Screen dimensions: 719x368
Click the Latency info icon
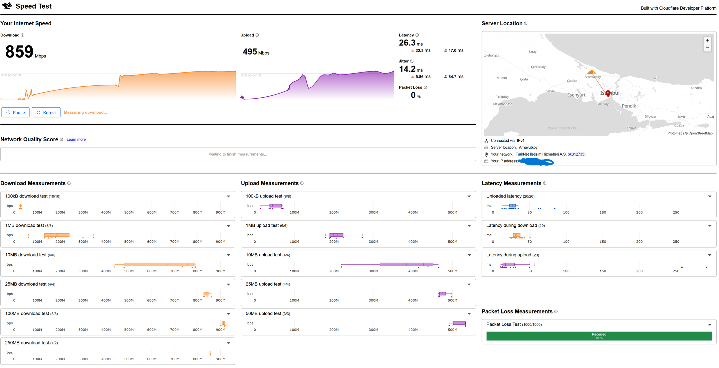point(417,35)
